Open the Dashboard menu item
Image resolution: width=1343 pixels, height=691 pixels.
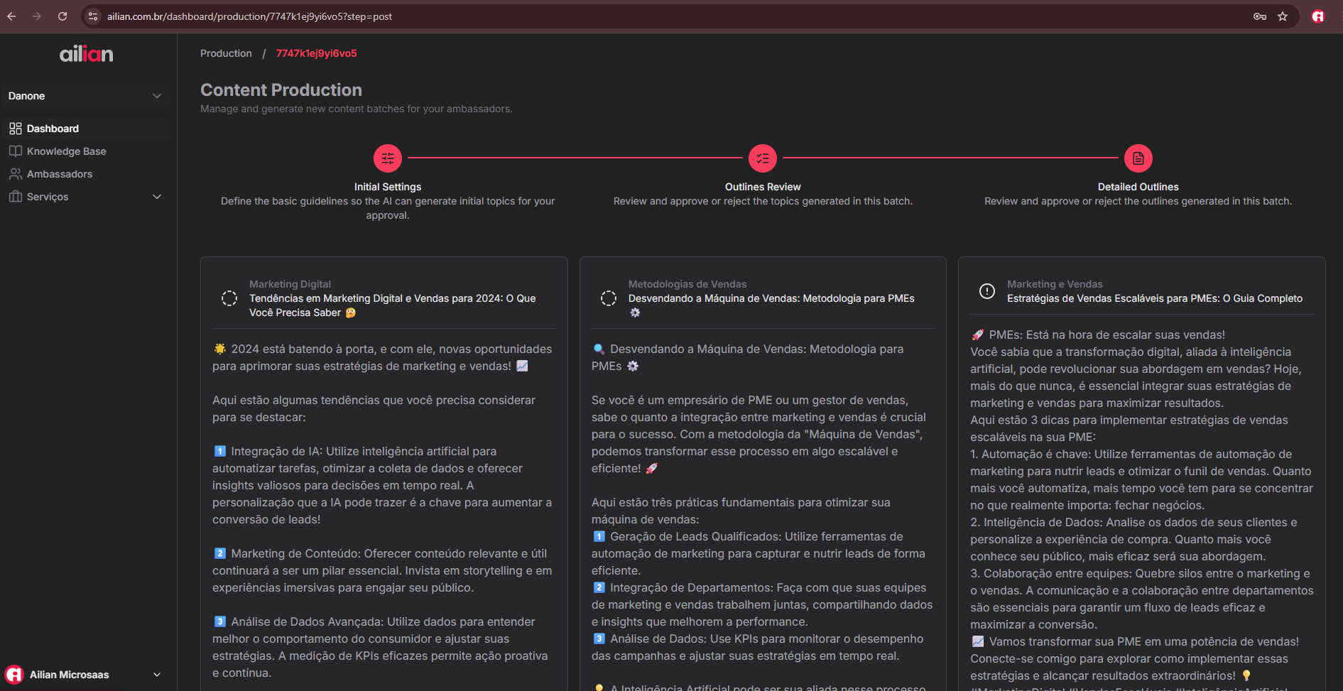(x=53, y=129)
